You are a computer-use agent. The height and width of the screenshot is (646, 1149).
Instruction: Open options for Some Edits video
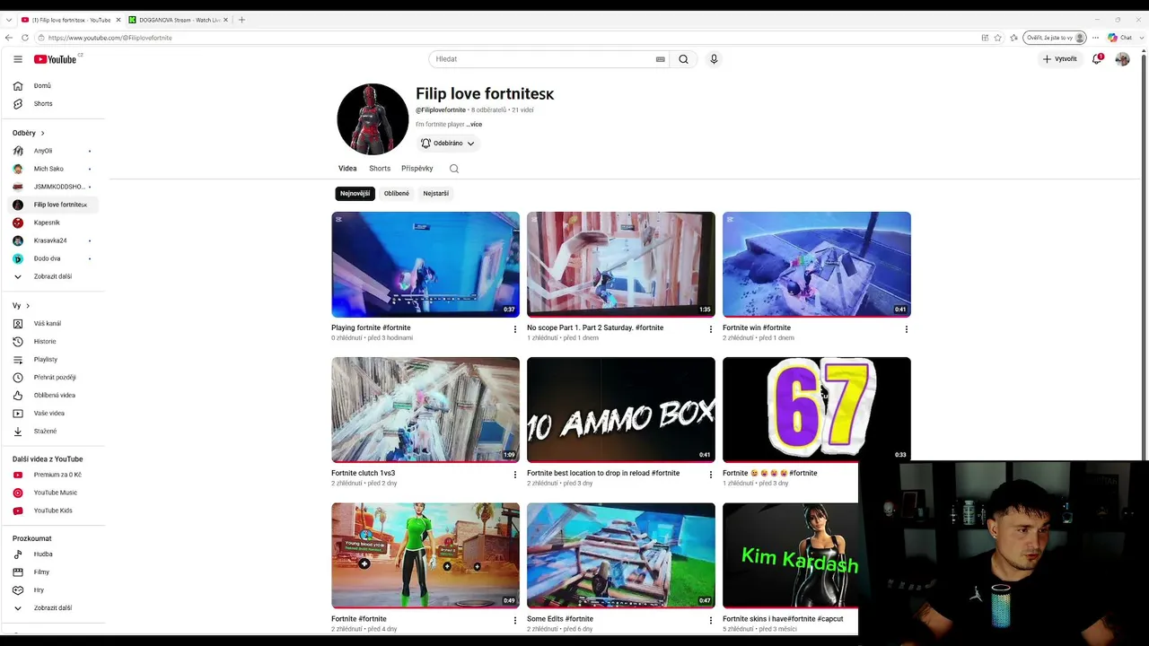tap(711, 620)
